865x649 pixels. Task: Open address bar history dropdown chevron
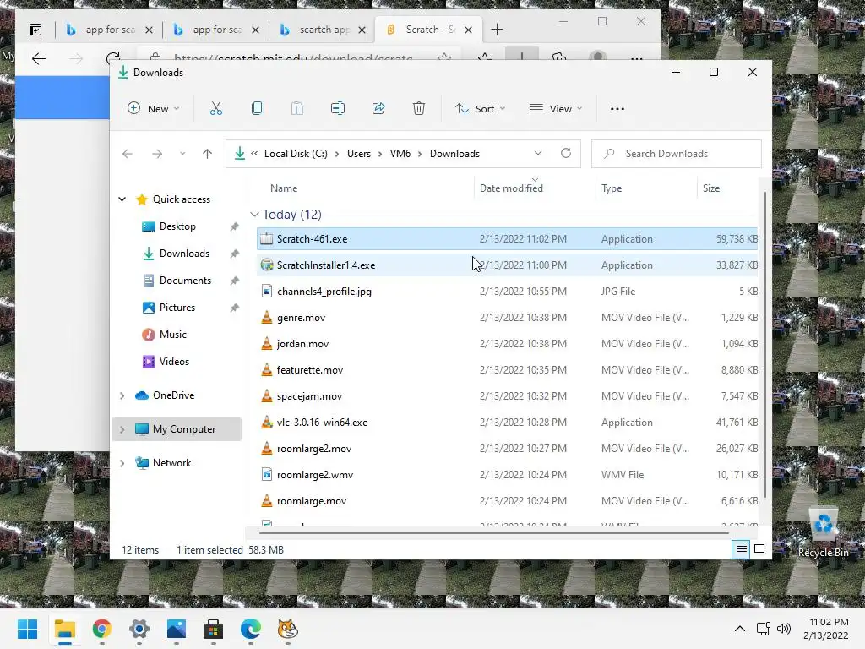[x=538, y=154]
